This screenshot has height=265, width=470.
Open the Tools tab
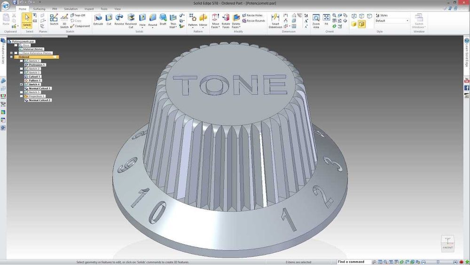click(x=104, y=9)
